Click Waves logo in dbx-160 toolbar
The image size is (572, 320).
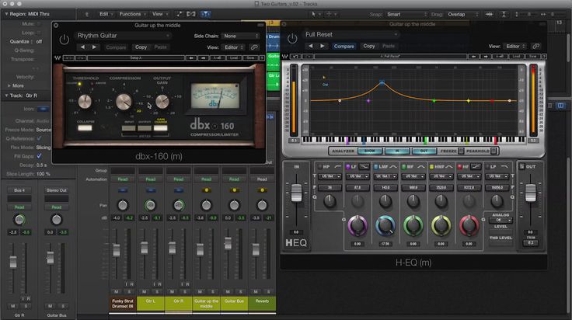pyautogui.click(x=58, y=57)
